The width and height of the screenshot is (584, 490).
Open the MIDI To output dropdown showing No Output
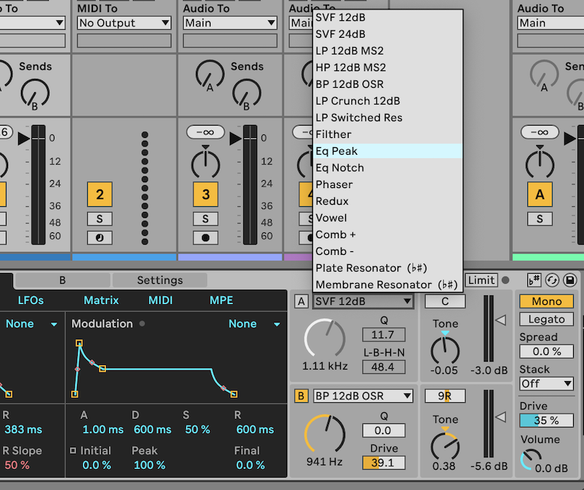point(122,23)
